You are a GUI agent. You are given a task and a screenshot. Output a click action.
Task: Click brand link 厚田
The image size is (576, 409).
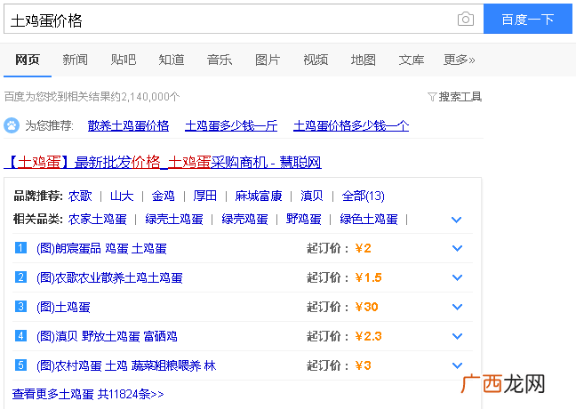204,196
